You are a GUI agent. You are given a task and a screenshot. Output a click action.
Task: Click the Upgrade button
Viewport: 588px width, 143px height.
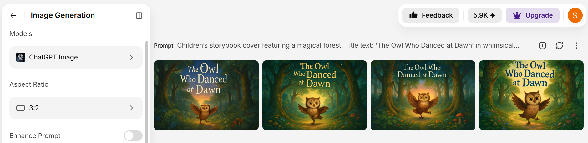(x=532, y=15)
